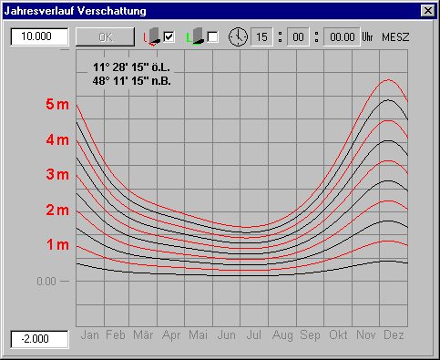Click the Mär month label
This screenshot has height=360, width=440.
(143, 335)
